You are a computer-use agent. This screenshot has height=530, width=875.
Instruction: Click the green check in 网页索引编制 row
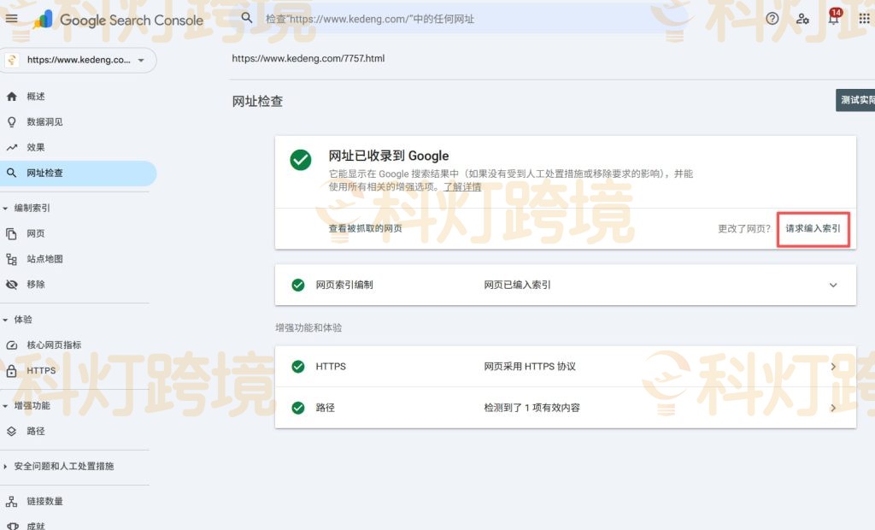click(298, 285)
